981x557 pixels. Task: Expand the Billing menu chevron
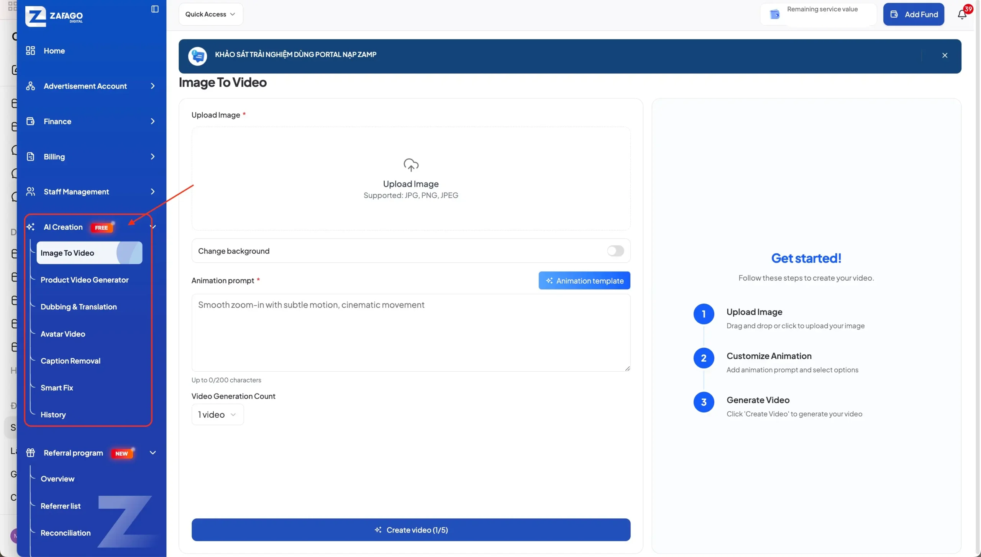[153, 157]
